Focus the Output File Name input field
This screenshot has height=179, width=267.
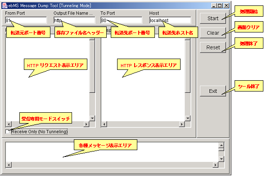click(x=74, y=20)
